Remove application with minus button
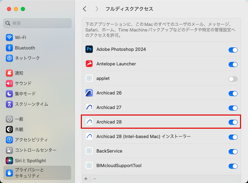 tap(94, 179)
